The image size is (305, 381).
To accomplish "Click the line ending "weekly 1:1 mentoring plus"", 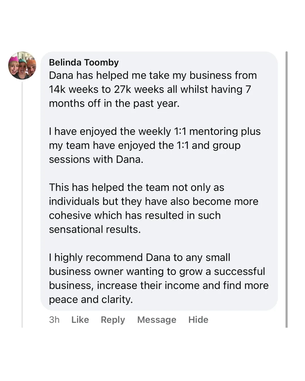I will tap(155, 132).
